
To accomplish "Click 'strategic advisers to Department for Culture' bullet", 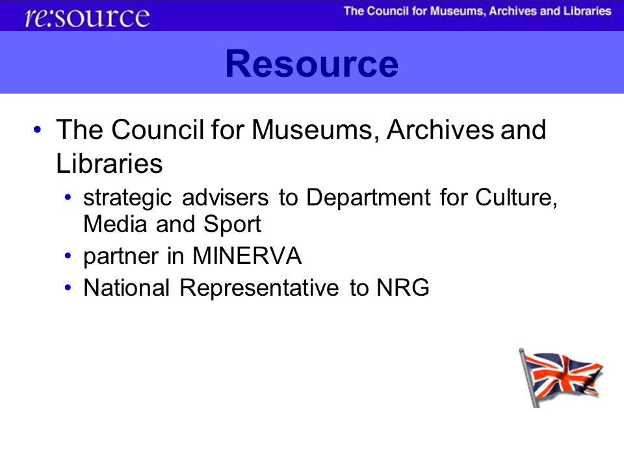I will tap(320, 210).
